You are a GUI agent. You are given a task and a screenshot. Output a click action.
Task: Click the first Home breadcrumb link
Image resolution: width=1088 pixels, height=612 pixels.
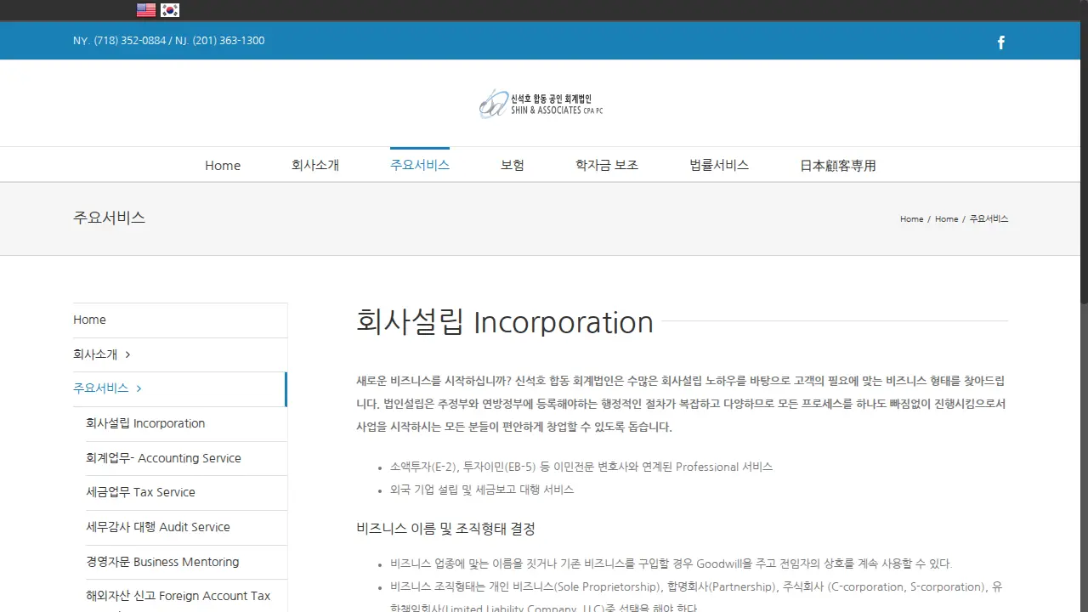pyautogui.click(x=911, y=219)
